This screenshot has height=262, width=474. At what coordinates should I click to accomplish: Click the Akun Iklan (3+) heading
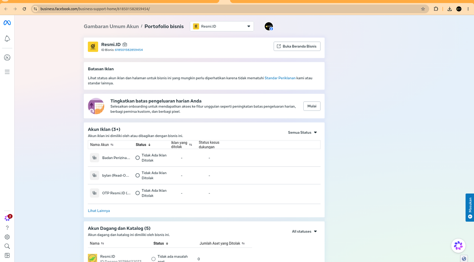pos(104,129)
